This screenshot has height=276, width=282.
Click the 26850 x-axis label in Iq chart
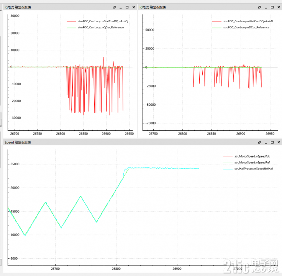coord(83,134)
